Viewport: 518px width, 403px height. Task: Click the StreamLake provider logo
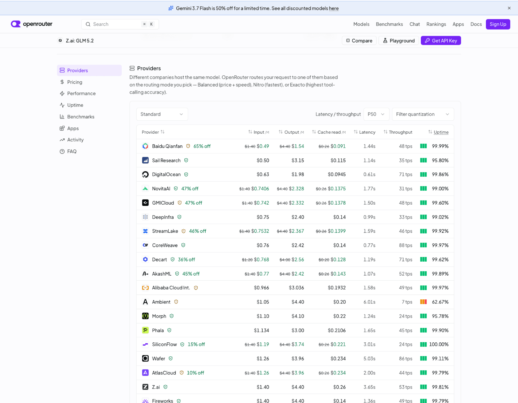coord(145,231)
